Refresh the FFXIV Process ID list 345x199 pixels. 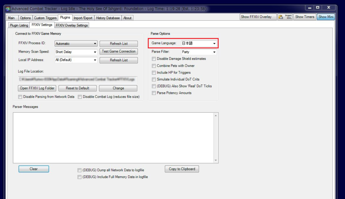pyautogui.click(x=119, y=44)
